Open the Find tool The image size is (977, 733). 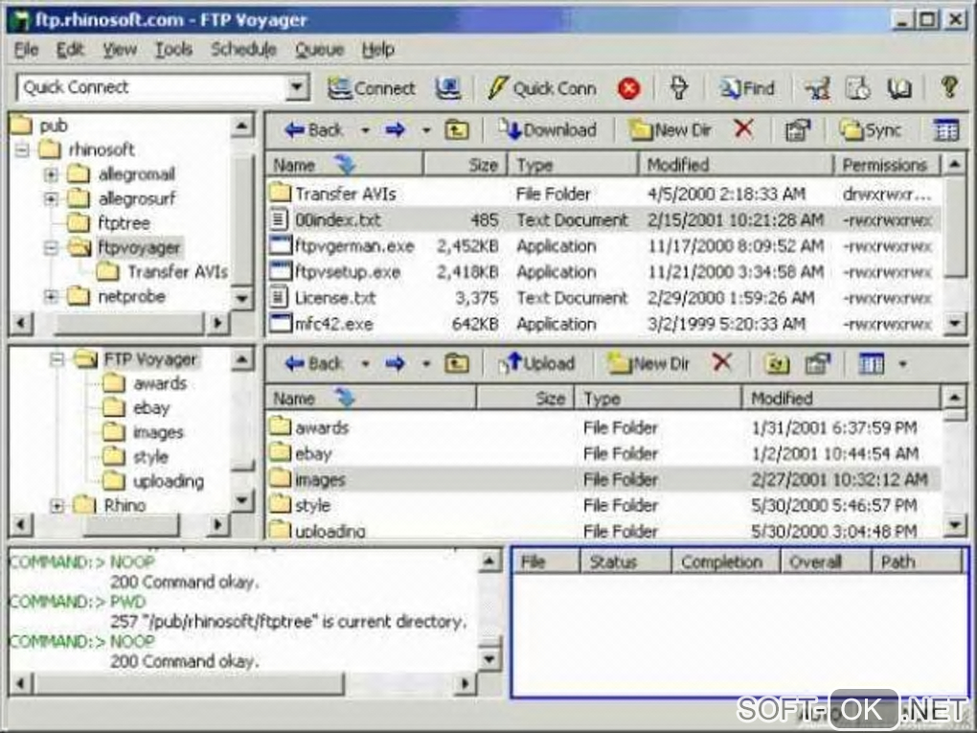tap(747, 88)
